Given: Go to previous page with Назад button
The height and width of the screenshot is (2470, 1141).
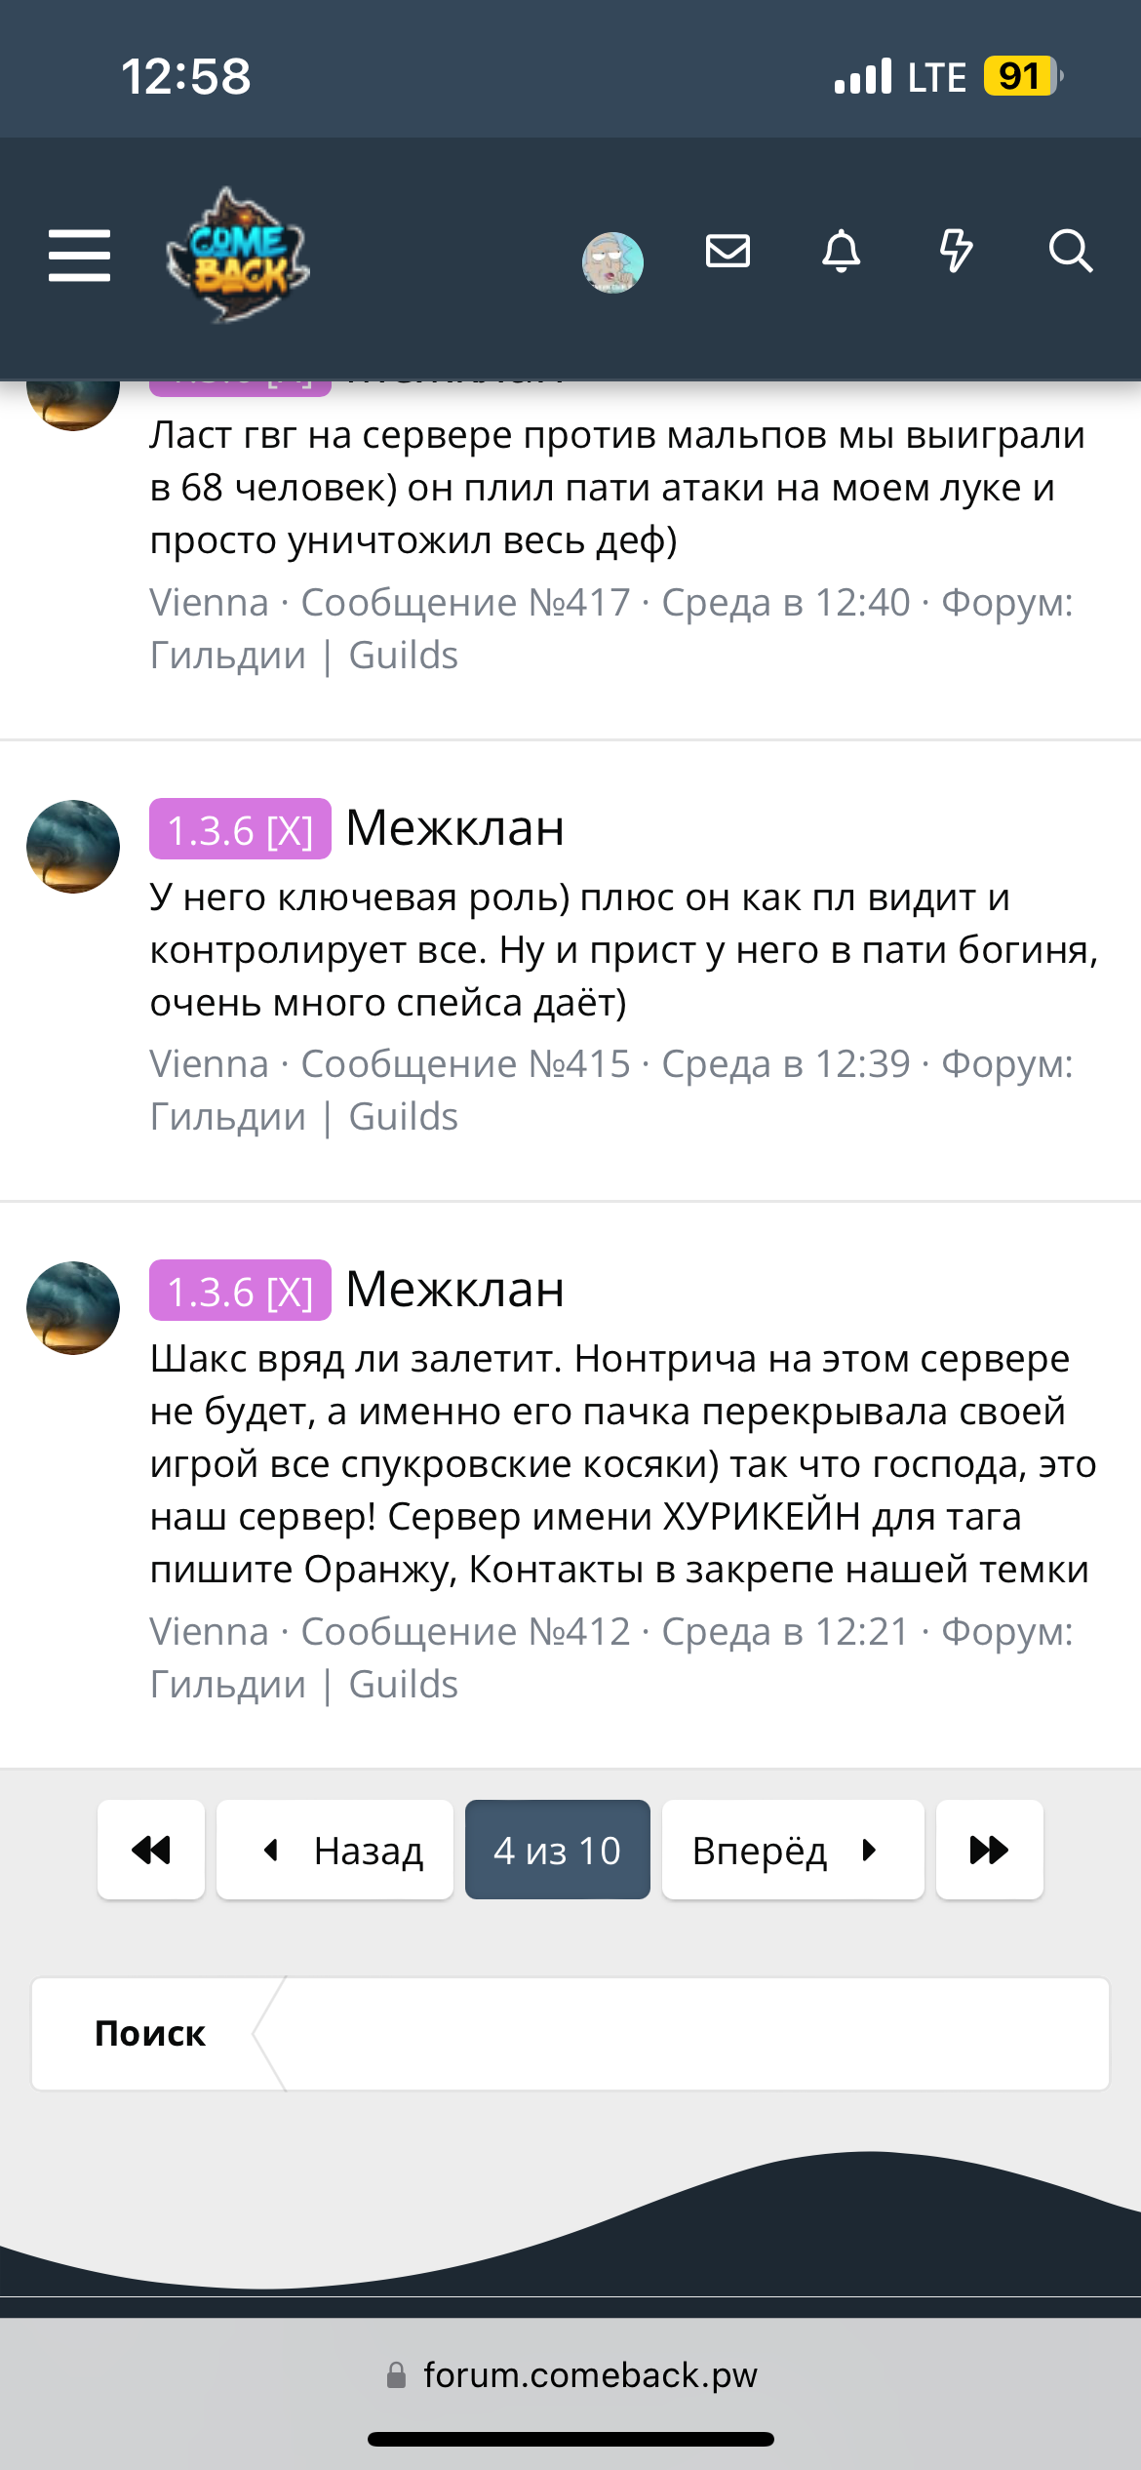Looking at the screenshot, I should [334, 1850].
